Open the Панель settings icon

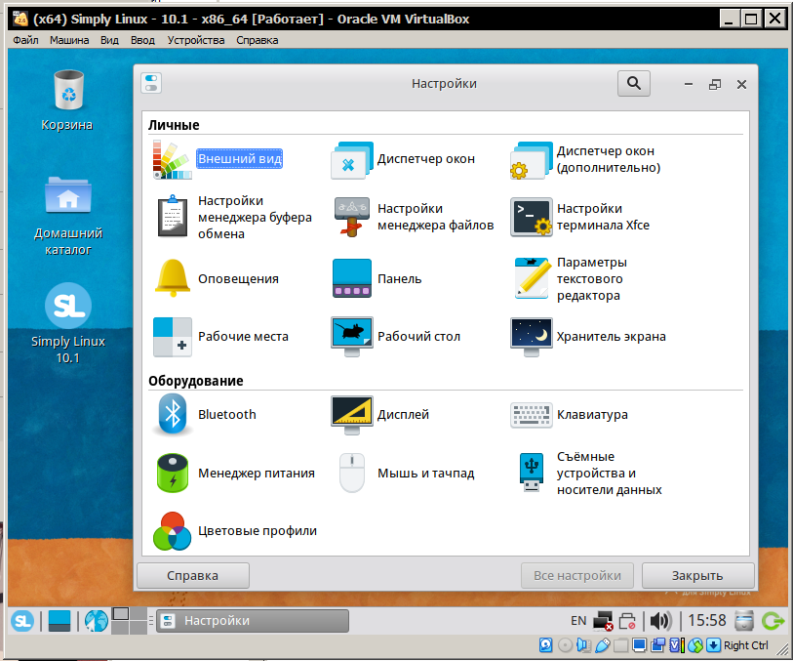coord(351,278)
